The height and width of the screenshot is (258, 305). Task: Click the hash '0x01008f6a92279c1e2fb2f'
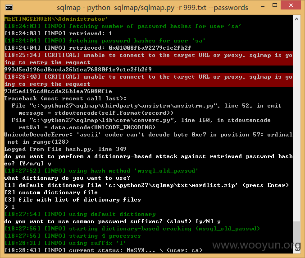pyautogui.click(x=150, y=48)
